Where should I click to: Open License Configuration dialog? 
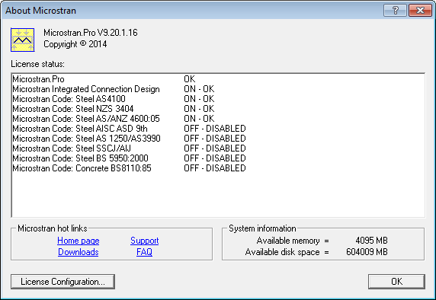click(x=63, y=282)
